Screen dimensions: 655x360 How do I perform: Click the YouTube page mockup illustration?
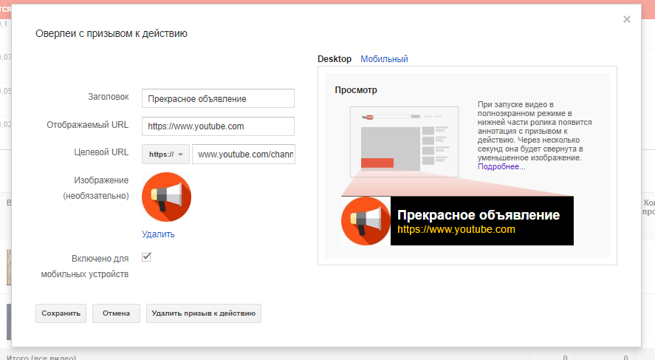point(404,142)
